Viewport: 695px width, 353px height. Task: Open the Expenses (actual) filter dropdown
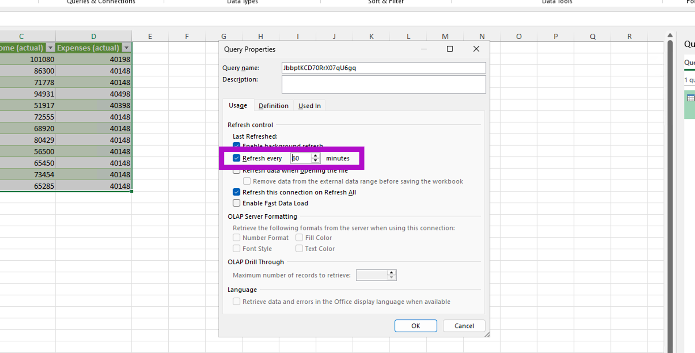[126, 47]
